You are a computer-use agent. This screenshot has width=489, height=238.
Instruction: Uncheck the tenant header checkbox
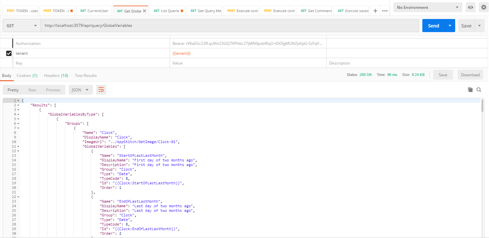click(9, 53)
